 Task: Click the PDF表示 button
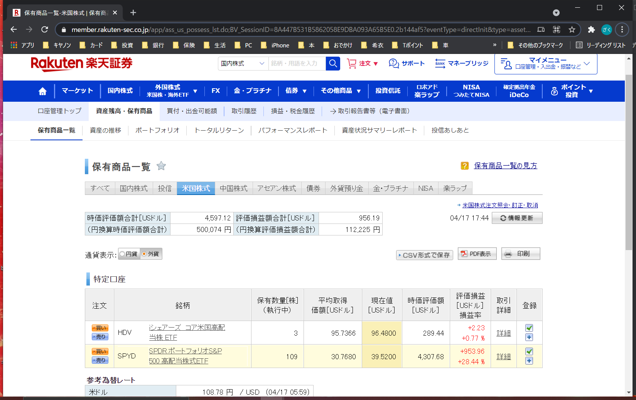tap(477, 254)
